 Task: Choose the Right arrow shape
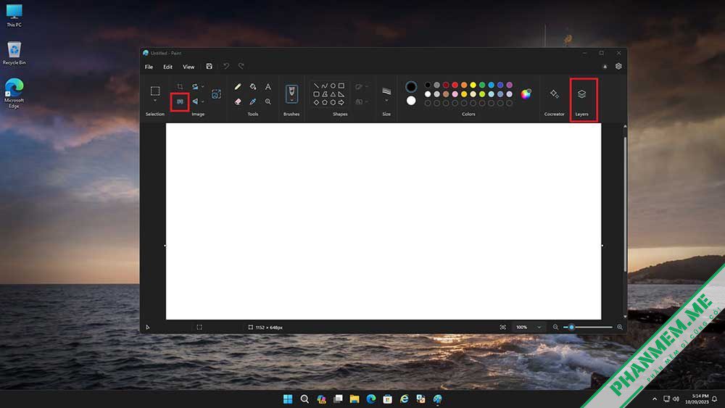(x=341, y=103)
